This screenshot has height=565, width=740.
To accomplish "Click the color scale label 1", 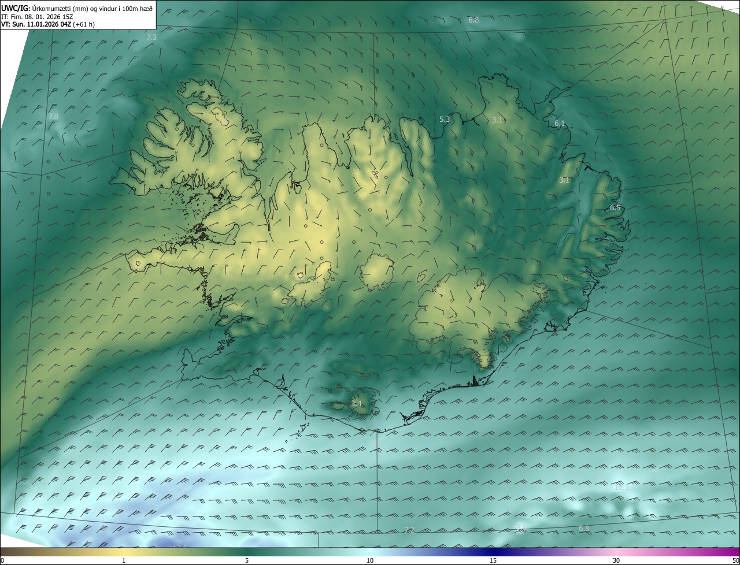I will pyautogui.click(x=124, y=560).
